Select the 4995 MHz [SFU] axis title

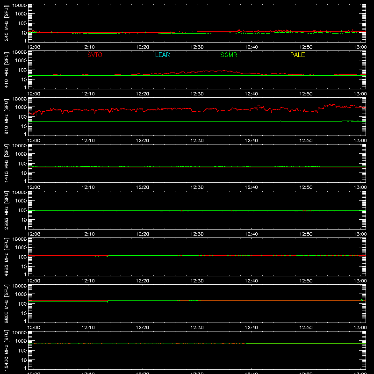tap(6, 257)
